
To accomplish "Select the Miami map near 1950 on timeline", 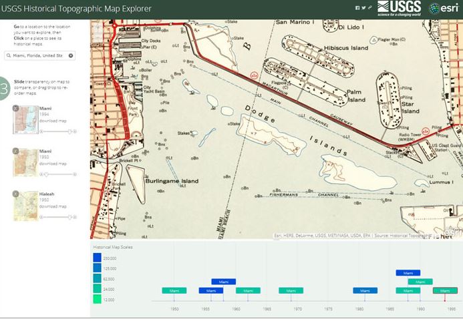I will point(174,291).
